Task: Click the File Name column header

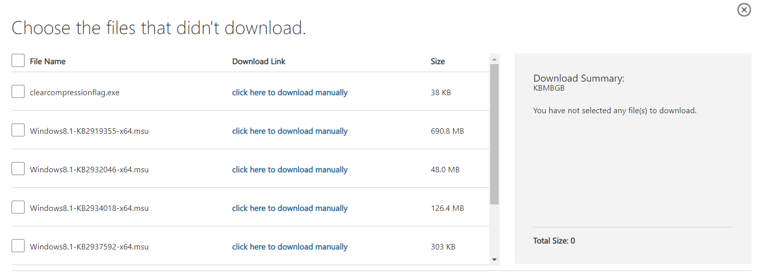Action: click(48, 62)
